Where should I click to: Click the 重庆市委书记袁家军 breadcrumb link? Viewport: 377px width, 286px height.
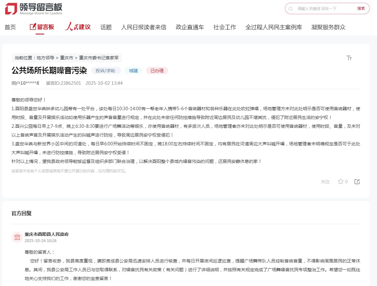click(x=99, y=58)
